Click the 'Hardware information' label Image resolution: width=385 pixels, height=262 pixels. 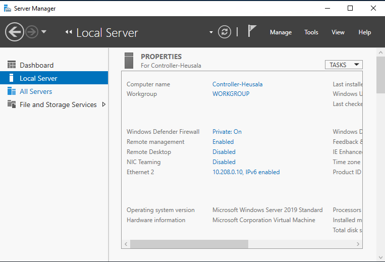[156, 220]
